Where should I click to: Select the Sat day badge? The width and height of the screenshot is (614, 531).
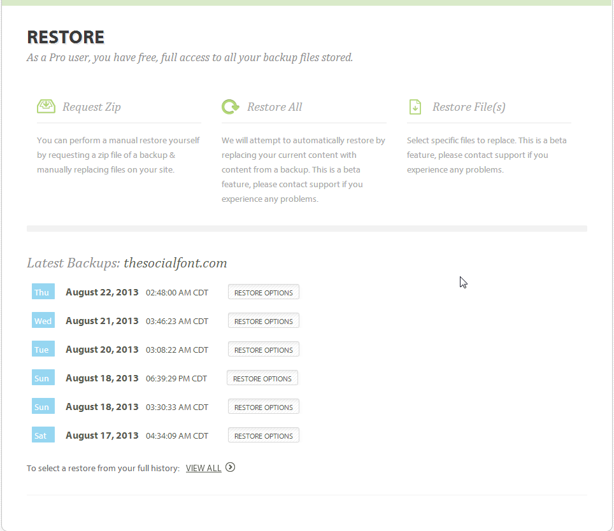(43, 435)
